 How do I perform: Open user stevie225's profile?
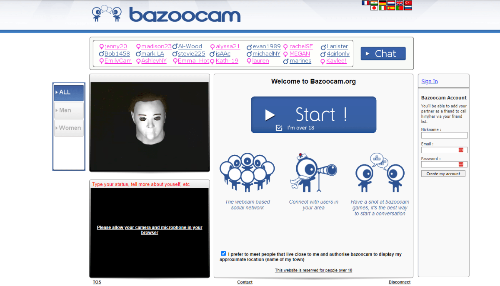tap(192, 54)
